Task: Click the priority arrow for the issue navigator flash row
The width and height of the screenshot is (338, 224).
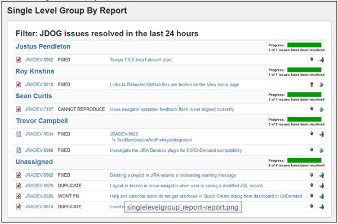Action: point(312,109)
